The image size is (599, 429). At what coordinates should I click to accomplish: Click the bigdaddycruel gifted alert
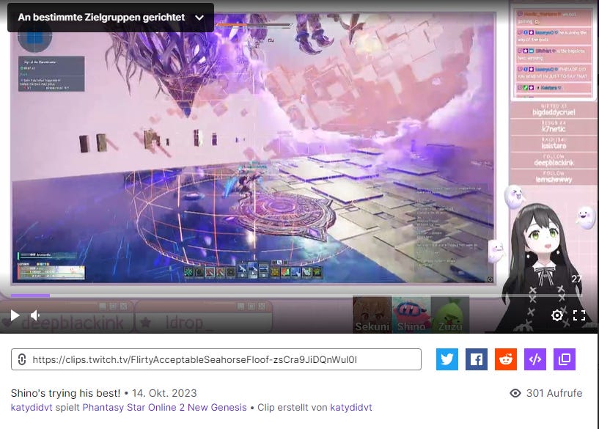[x=554, y=110]
